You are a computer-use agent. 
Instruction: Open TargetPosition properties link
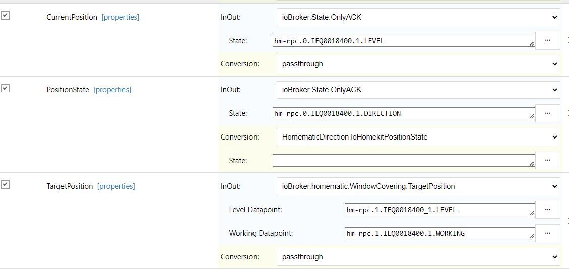(116, 186)
